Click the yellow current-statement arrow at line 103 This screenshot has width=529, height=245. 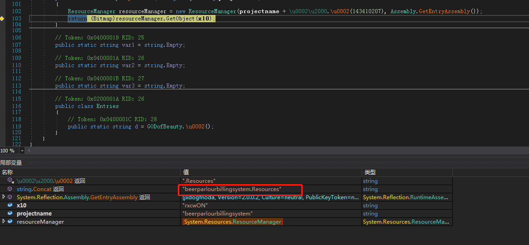pyautogui.click(x=2, y=19)
